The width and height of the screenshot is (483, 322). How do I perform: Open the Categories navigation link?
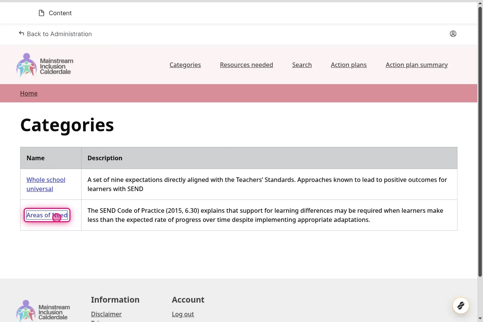[x=185, y=65]
